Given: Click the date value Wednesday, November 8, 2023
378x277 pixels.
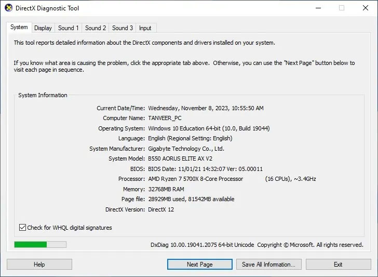Looking at the screenshot, I should click(189, 108).
